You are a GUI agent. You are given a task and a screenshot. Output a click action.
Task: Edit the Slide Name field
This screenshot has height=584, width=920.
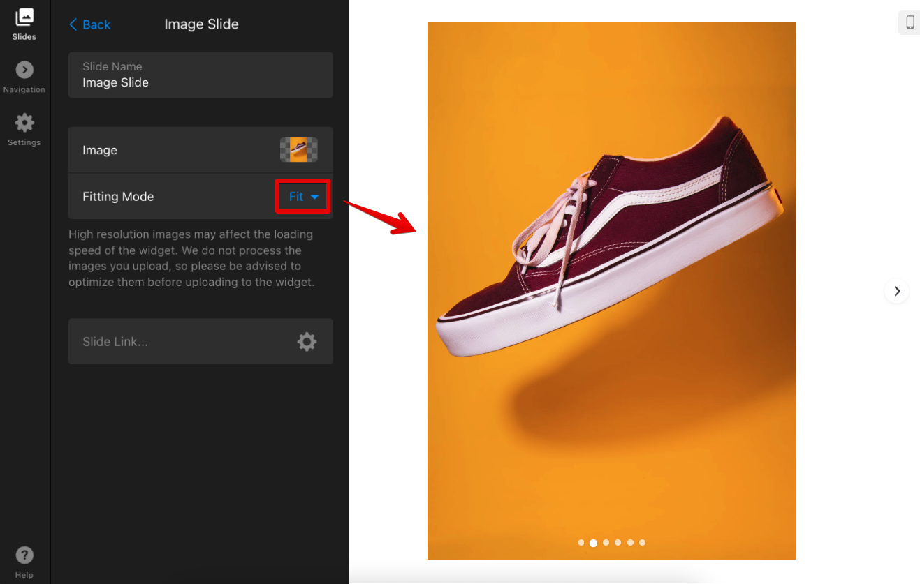[200, 75]
